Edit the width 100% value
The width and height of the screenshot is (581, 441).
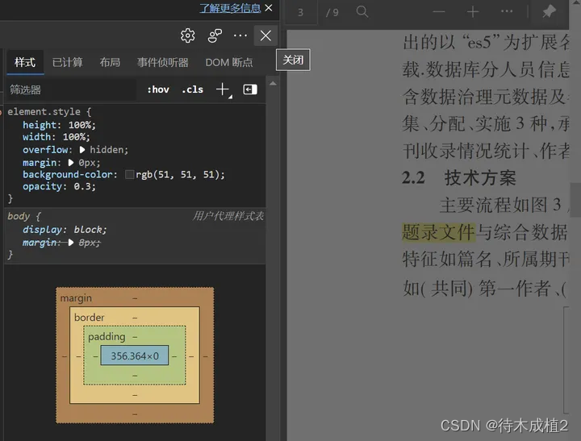(74, 137)
